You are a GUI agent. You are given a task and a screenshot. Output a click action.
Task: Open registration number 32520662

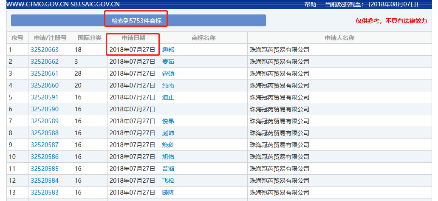[x=45, y=62]
